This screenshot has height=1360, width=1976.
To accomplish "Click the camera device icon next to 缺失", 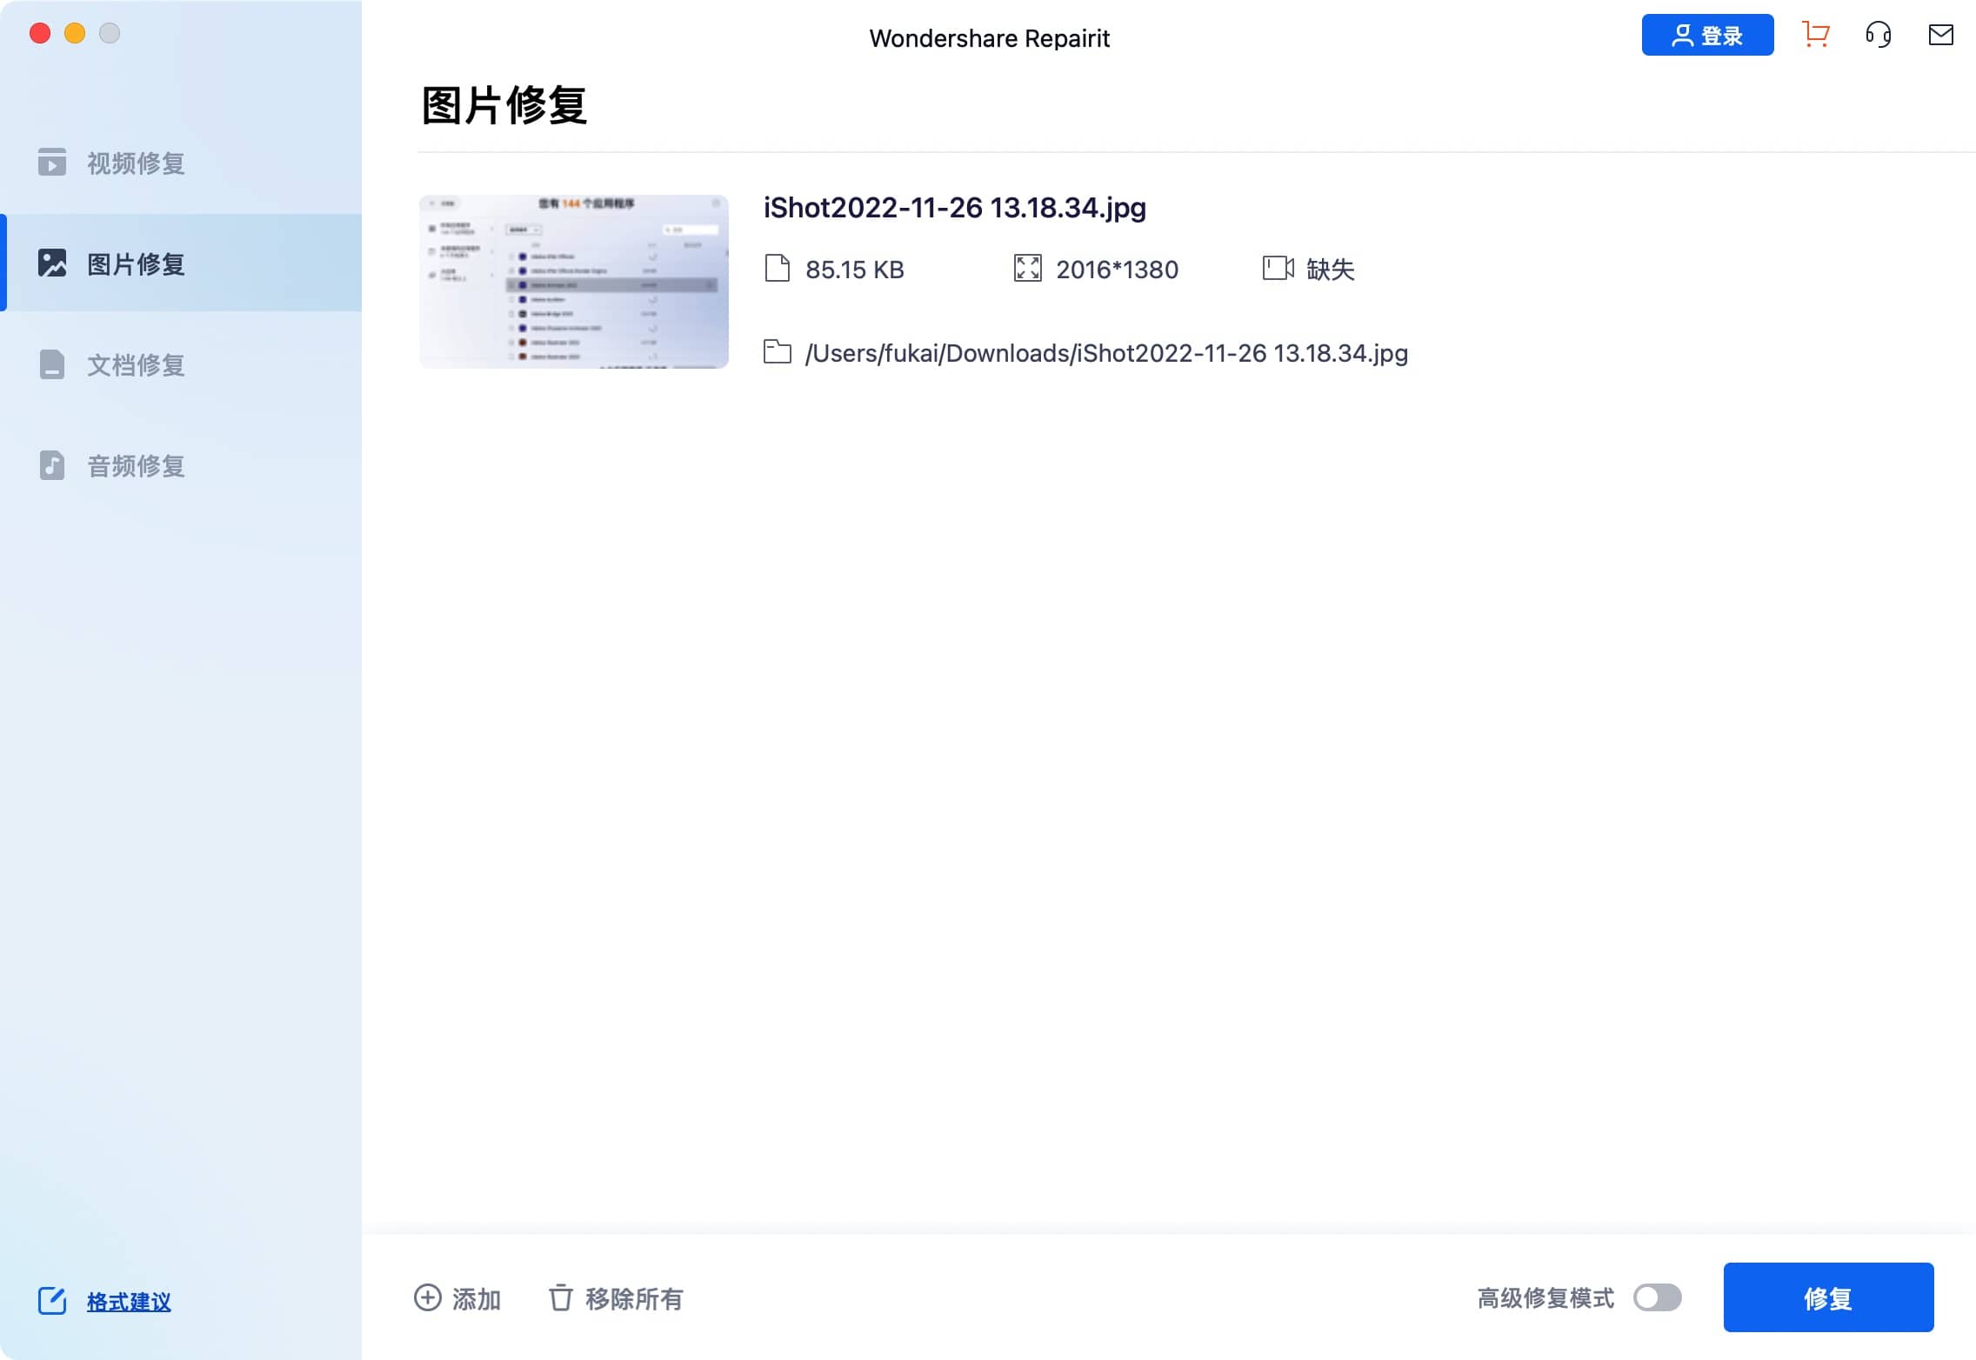I will pos(1278,268).
